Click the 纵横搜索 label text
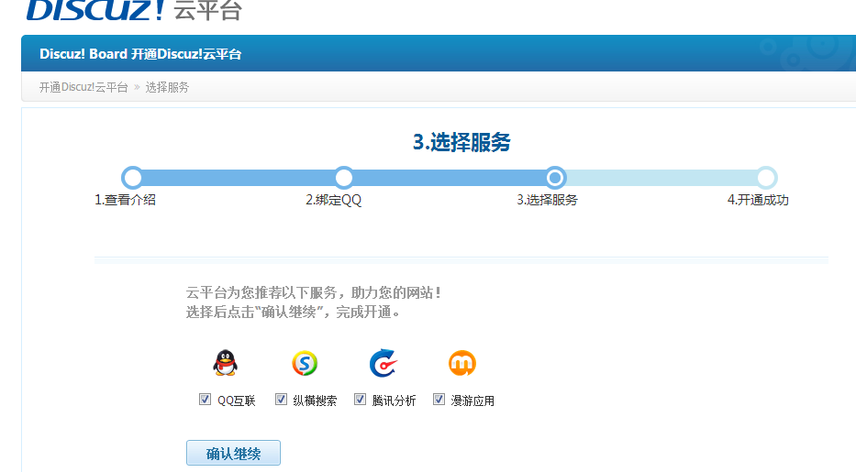This screenshot has width=856, height=472. [315, 401]
